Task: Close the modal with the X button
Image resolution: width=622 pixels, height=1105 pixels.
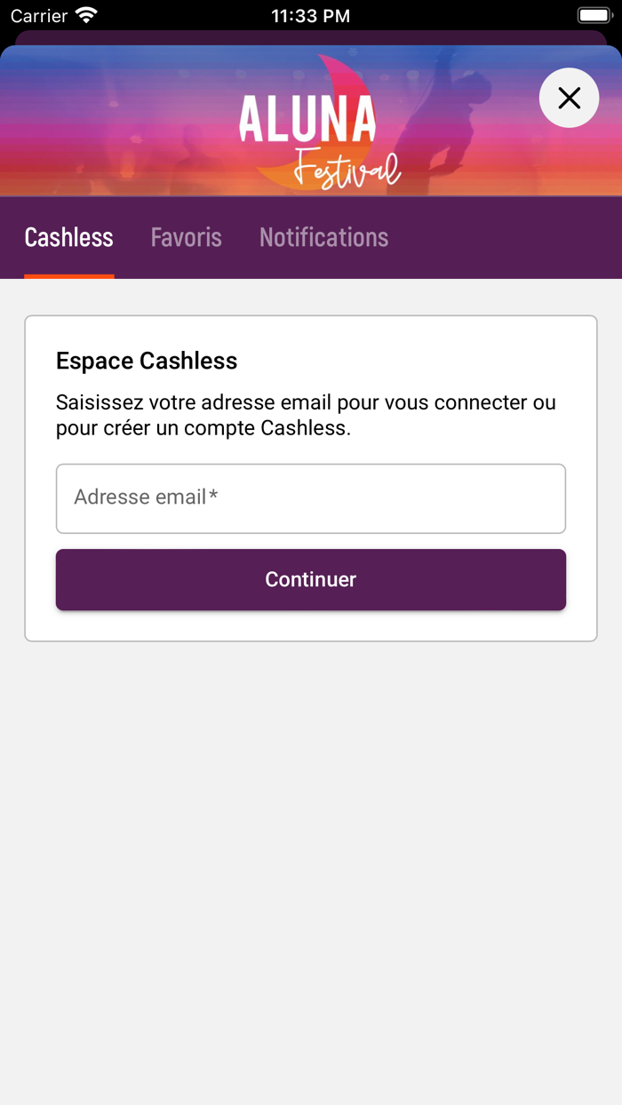Action: coord(569,98)
